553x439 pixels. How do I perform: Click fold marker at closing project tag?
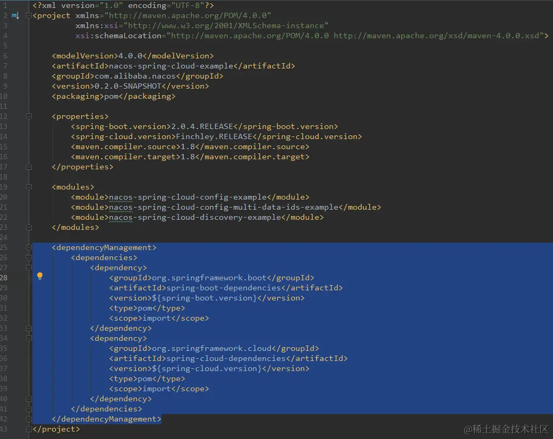click(x=29, y=429)
